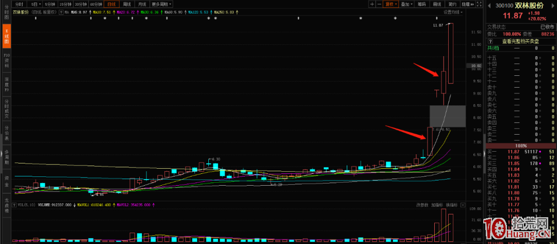Image resolution: width=557 pixels, height=244 pixels.
Task: Click 双林股份 stock title
Action: [529, 6]
